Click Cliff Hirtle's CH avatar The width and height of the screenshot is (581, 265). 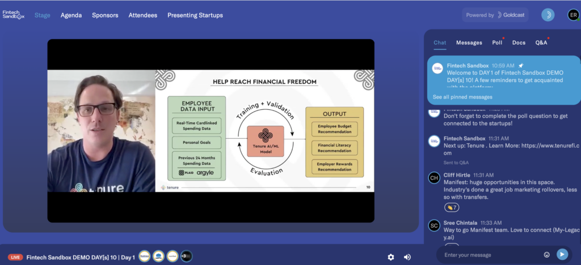(x=434, y=178)
